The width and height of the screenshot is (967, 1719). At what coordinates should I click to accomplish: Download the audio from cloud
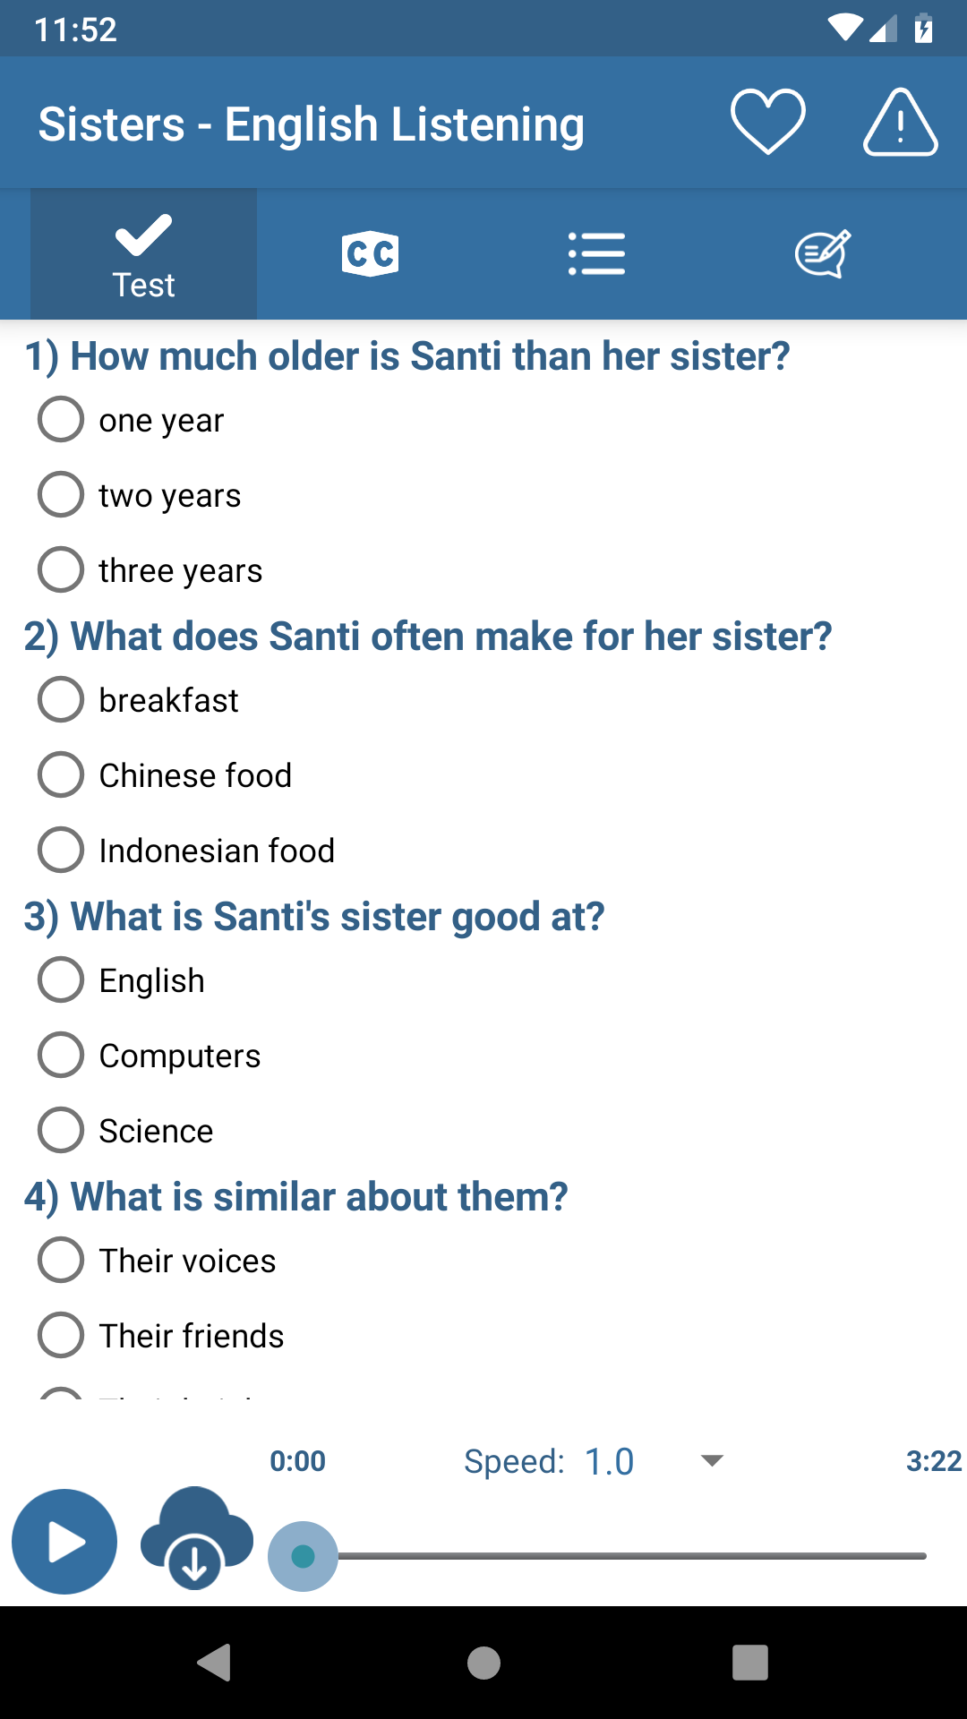point(196,1538)
